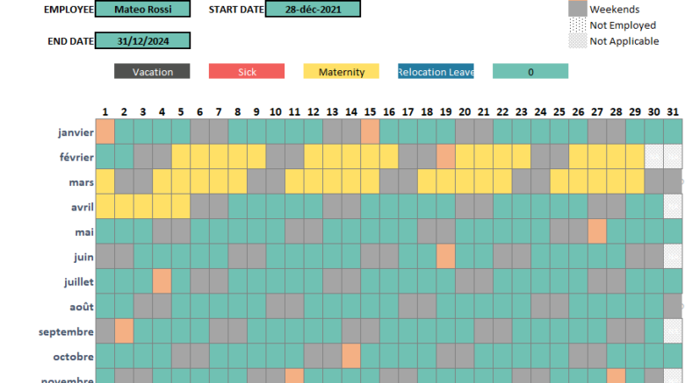Click the orange cell in juillet day 4
Image resolution: width=685 pixels, height=383 pixels.
[x=162, y=281]
